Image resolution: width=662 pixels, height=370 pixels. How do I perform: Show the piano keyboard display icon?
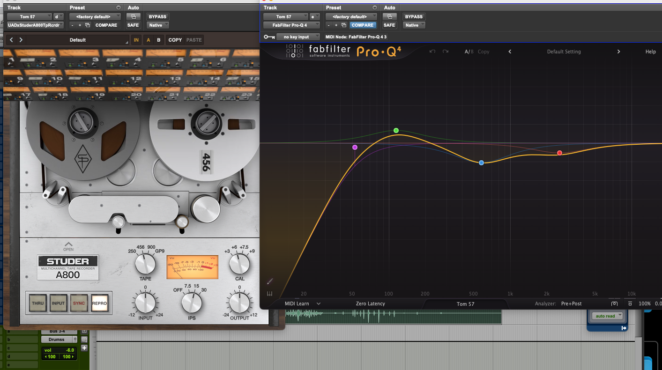[270, 294]
